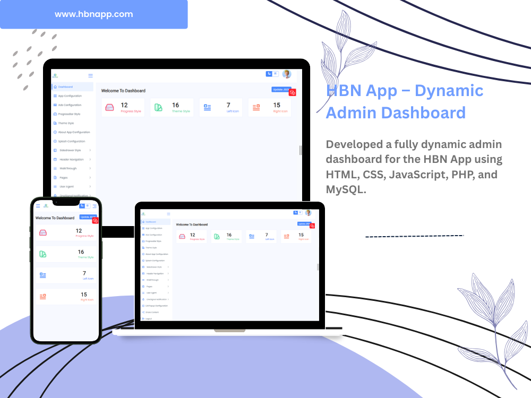Click the green Theme Style icon on monitor
The width and height of the screenshot is (531, 398).
158,108
